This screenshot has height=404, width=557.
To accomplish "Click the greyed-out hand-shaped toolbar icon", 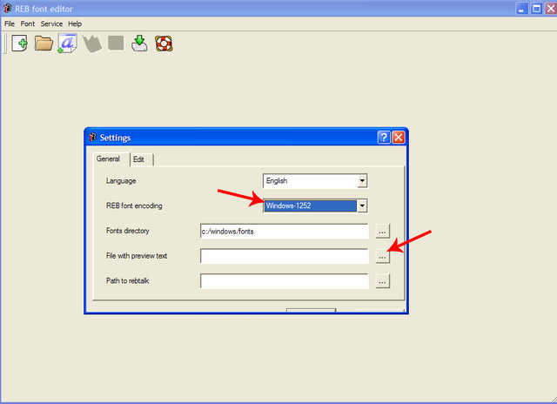I will point(92,43).
